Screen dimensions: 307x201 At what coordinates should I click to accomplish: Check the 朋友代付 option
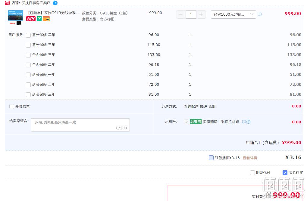click(x=252, y=173)
